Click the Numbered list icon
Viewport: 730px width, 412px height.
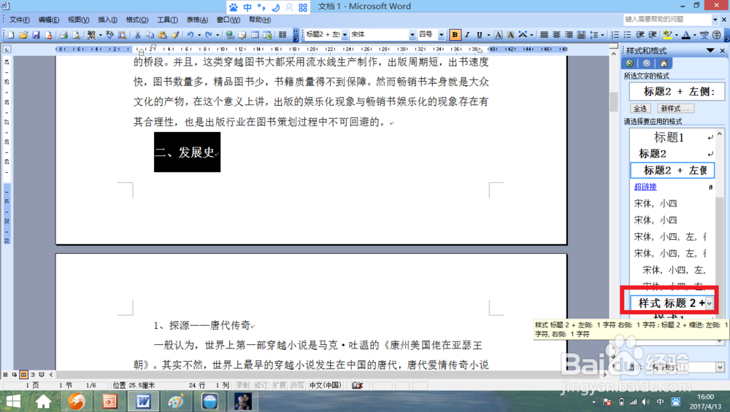(615, 35)
